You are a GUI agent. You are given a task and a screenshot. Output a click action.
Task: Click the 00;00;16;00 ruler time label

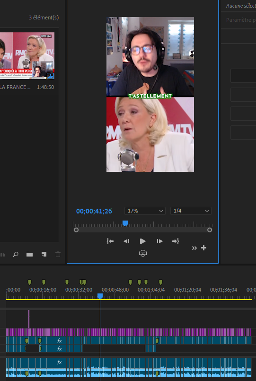tap(43, 290)
